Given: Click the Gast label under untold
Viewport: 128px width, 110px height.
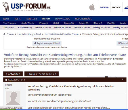Looking at the screenshot, I should pos(7,89).
